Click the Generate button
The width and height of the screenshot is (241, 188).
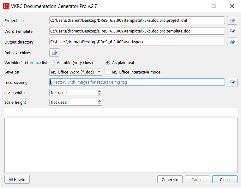170,179
